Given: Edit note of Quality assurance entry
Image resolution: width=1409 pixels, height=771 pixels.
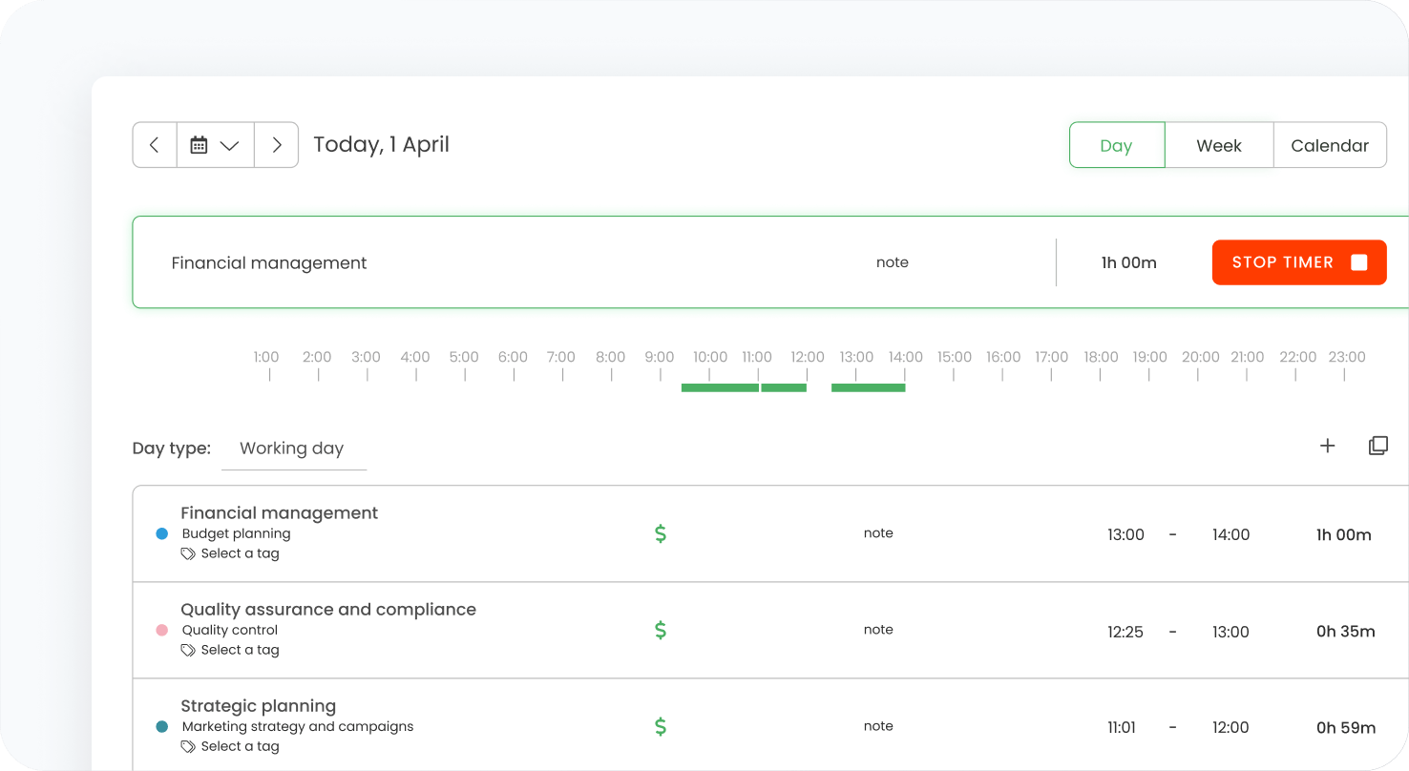Looking at the screenshot, I should pyautogui.click(x=878, y=630).
